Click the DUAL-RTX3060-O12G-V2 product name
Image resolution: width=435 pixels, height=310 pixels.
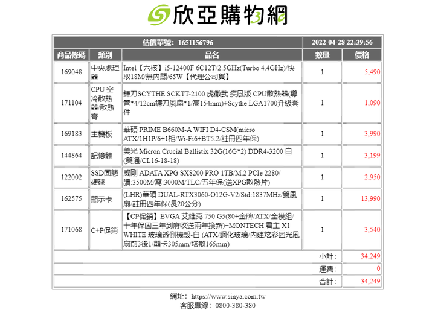coord(210,199)
